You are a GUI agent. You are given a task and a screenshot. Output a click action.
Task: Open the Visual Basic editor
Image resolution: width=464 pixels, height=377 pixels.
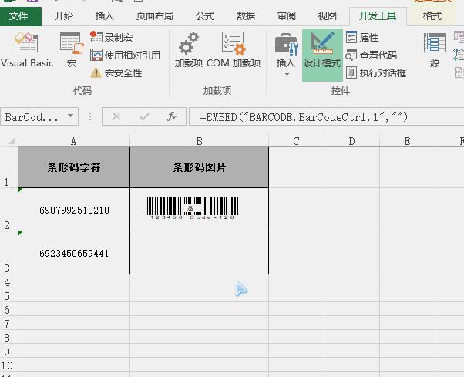click(27, 49)
